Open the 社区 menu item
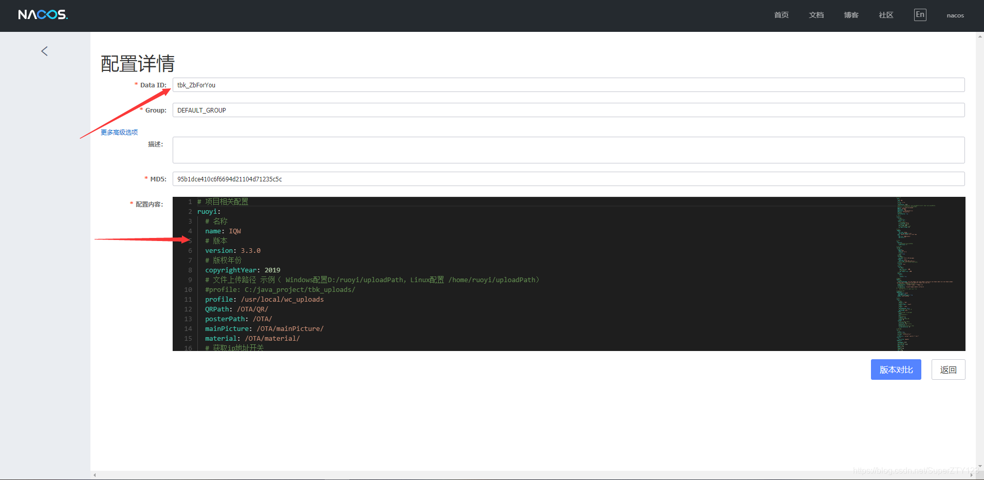The image size is (984, 480). (886, 15)
